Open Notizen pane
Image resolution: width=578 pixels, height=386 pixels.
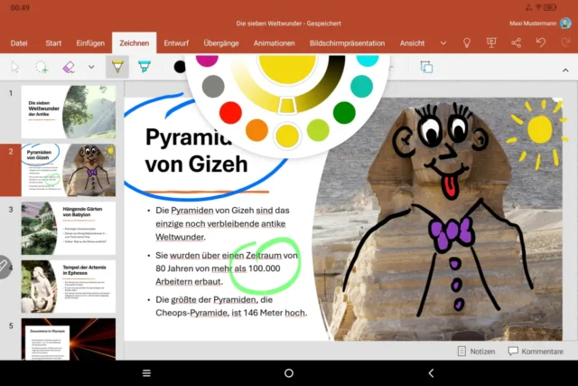pos(476,352)
